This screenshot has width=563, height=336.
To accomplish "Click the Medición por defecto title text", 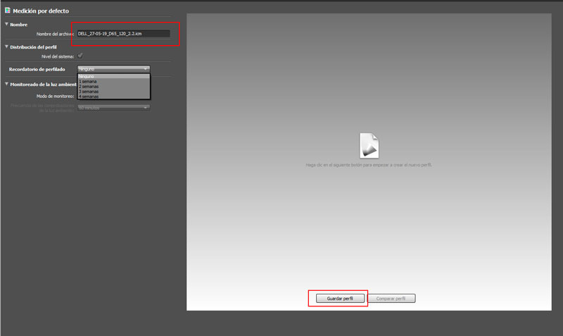I will pos(41,11).
